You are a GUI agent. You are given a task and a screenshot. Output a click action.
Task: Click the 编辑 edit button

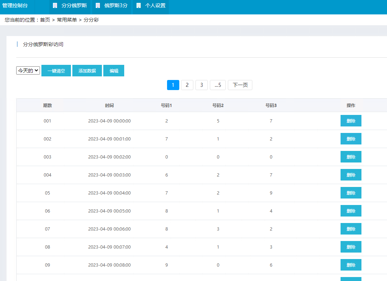114,71
